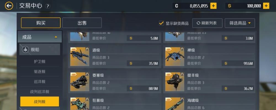Screen dimensions: 276x110
Task: Open the 筛选商品 filter dropdown
Action: point(240,23)
